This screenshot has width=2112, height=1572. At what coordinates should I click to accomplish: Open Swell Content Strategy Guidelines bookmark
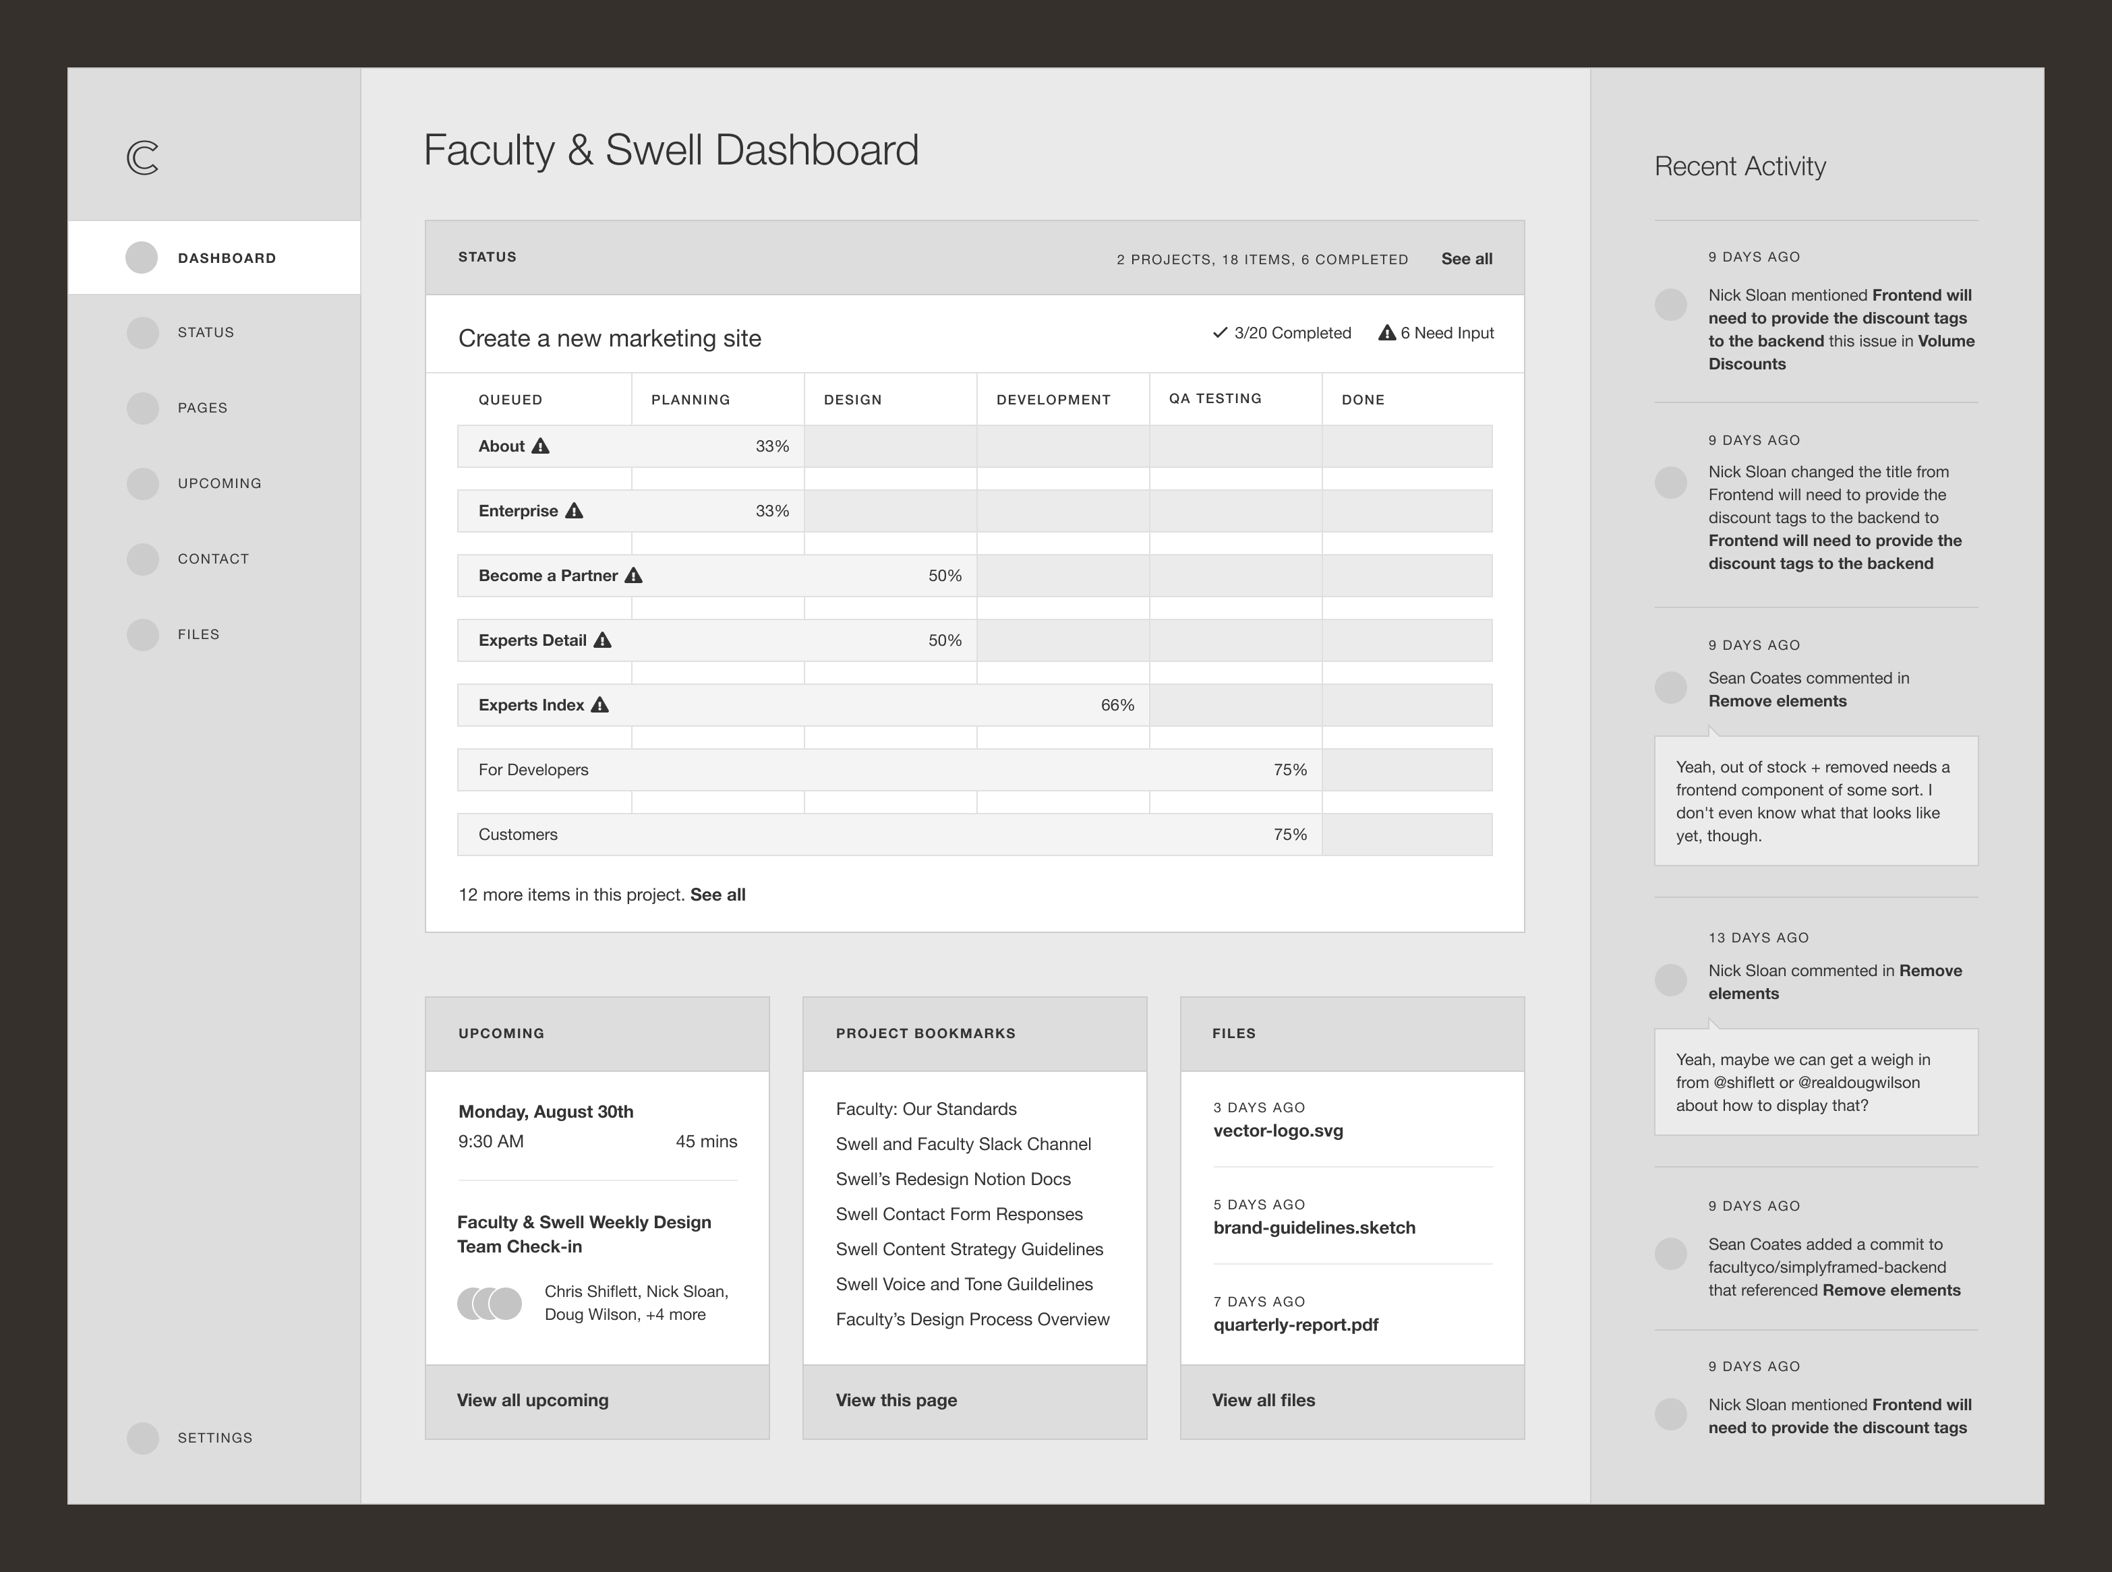[x=970, y=1249]
